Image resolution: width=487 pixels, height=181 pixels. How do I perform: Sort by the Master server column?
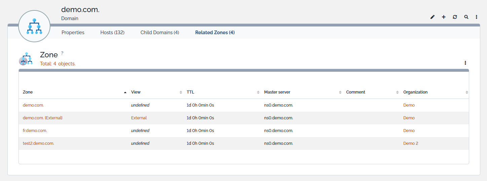pyautogui.click(x=277, y=92)
